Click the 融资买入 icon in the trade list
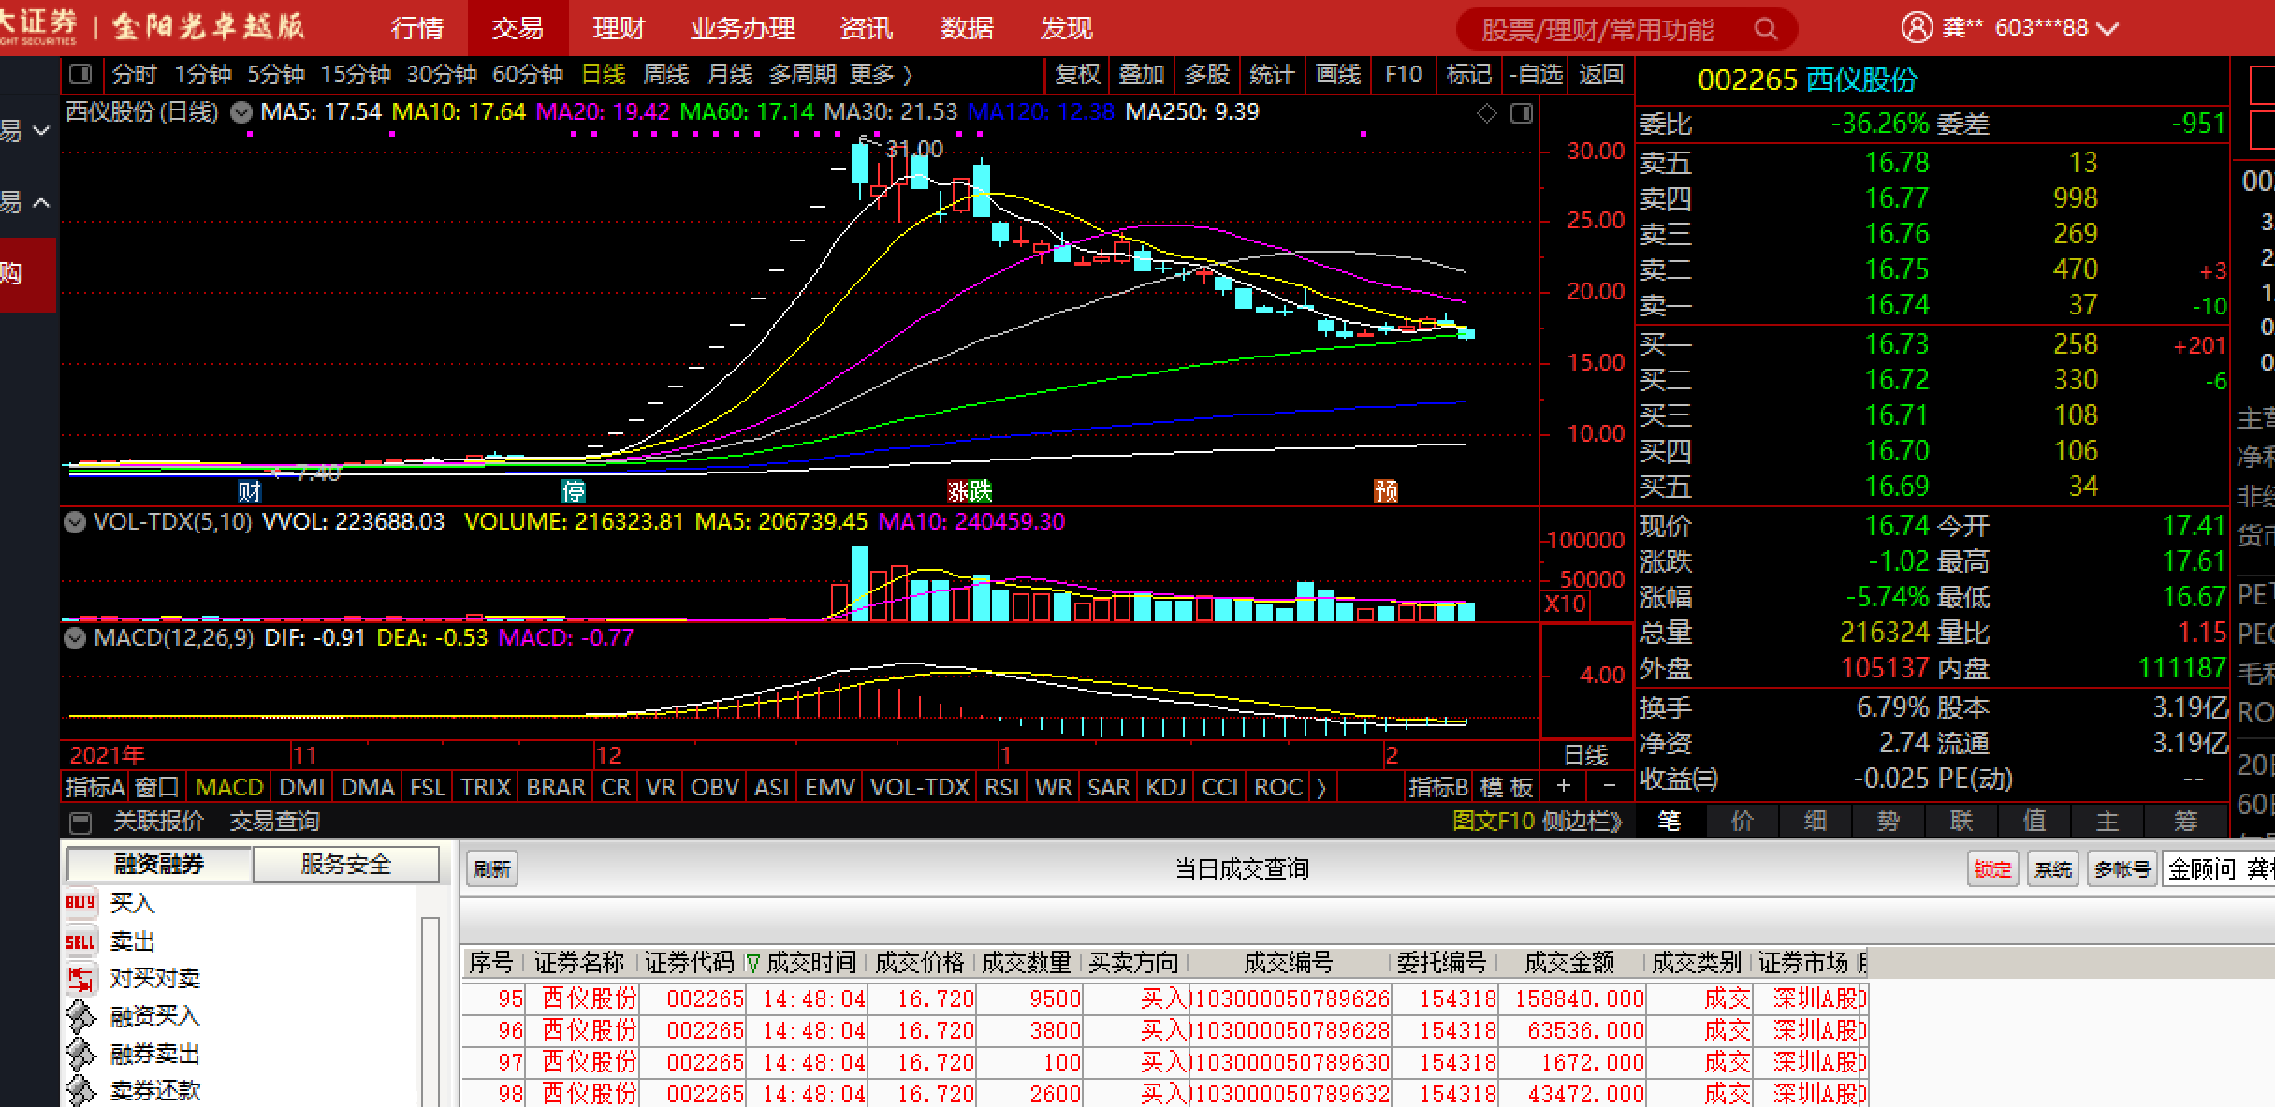2275x1107 pixels. click(80, 1016)
